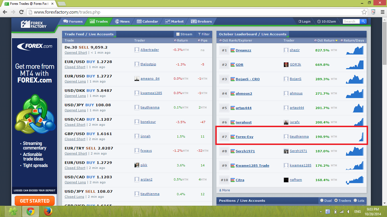Open bonekour trader profile

pos(148,122)
